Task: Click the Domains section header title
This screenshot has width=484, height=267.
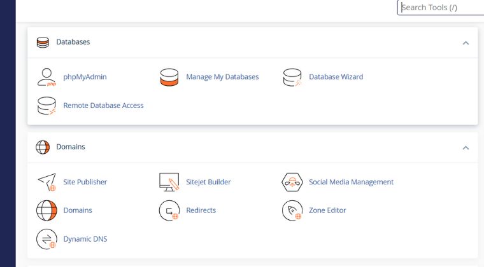Action: click(x=70, y=147)
